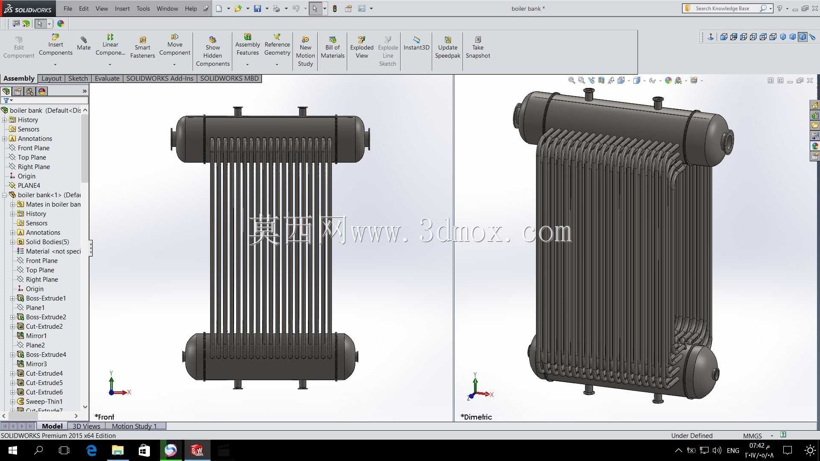Open the Assembly Features dropdown arrow

coord(247,64)
